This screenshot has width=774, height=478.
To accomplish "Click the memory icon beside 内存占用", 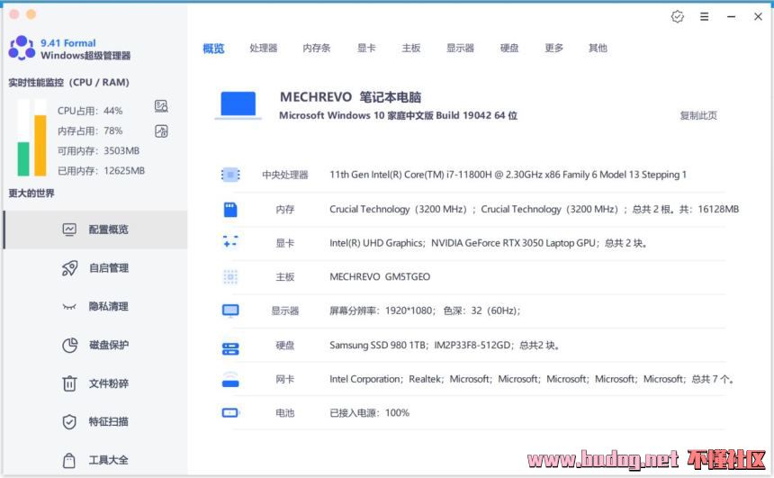I will (161, 131).
